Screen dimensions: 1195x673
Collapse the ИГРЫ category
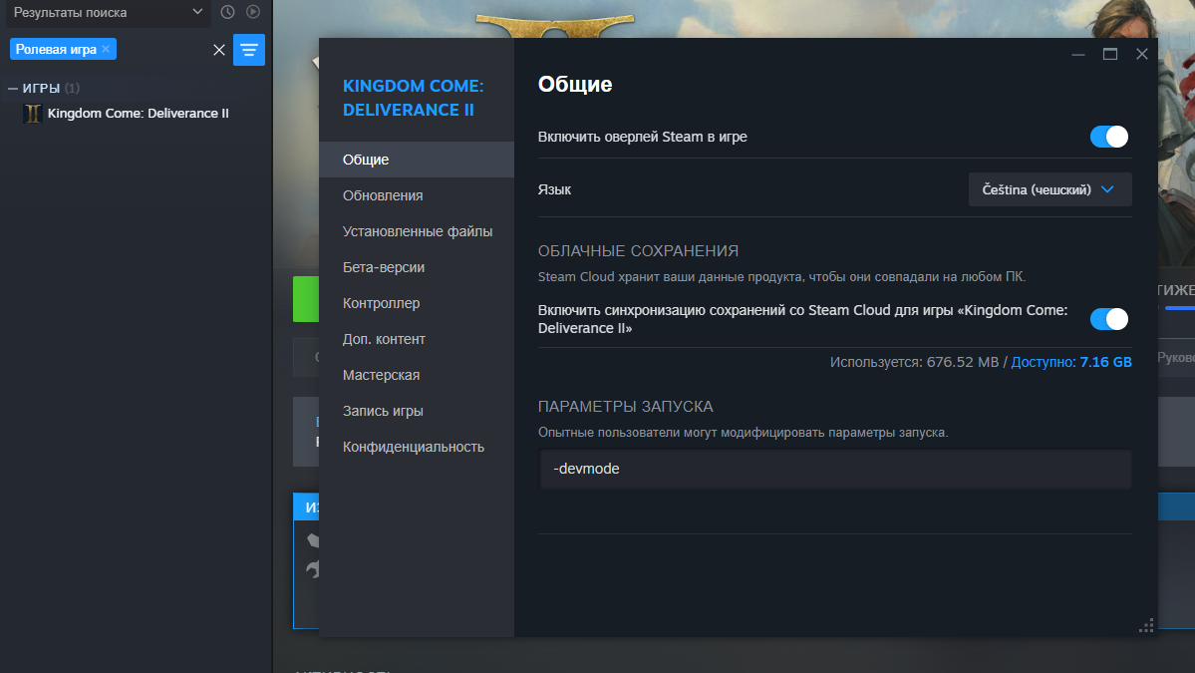12,89
